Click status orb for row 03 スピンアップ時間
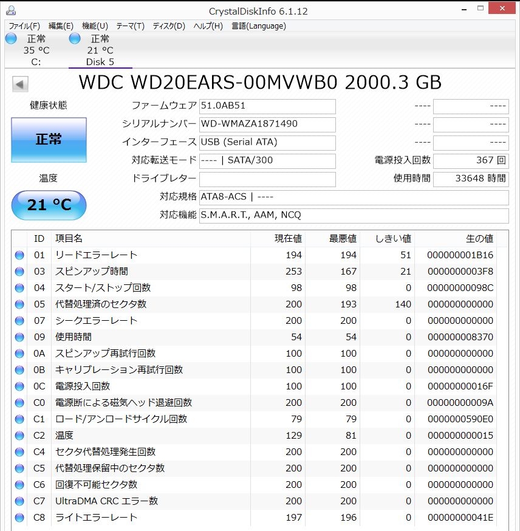520x531 pixels. 19,271
